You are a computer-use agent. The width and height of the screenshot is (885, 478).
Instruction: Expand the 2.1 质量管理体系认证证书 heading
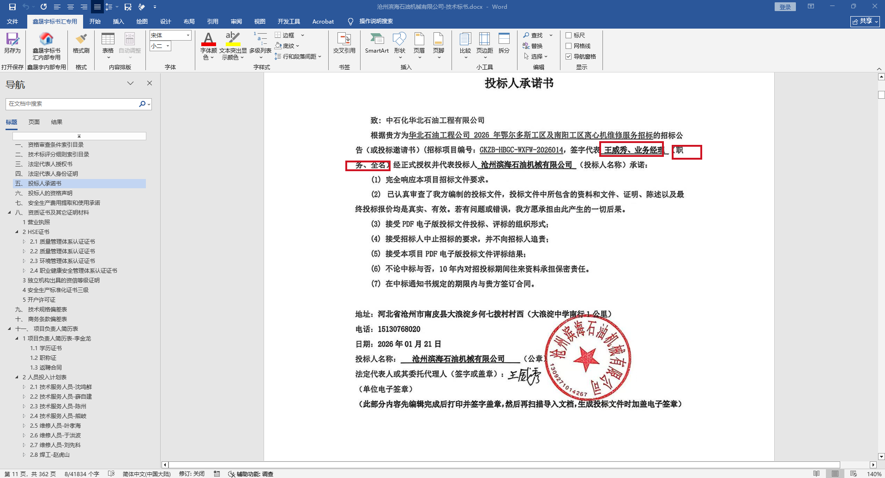tap(24, 241)
